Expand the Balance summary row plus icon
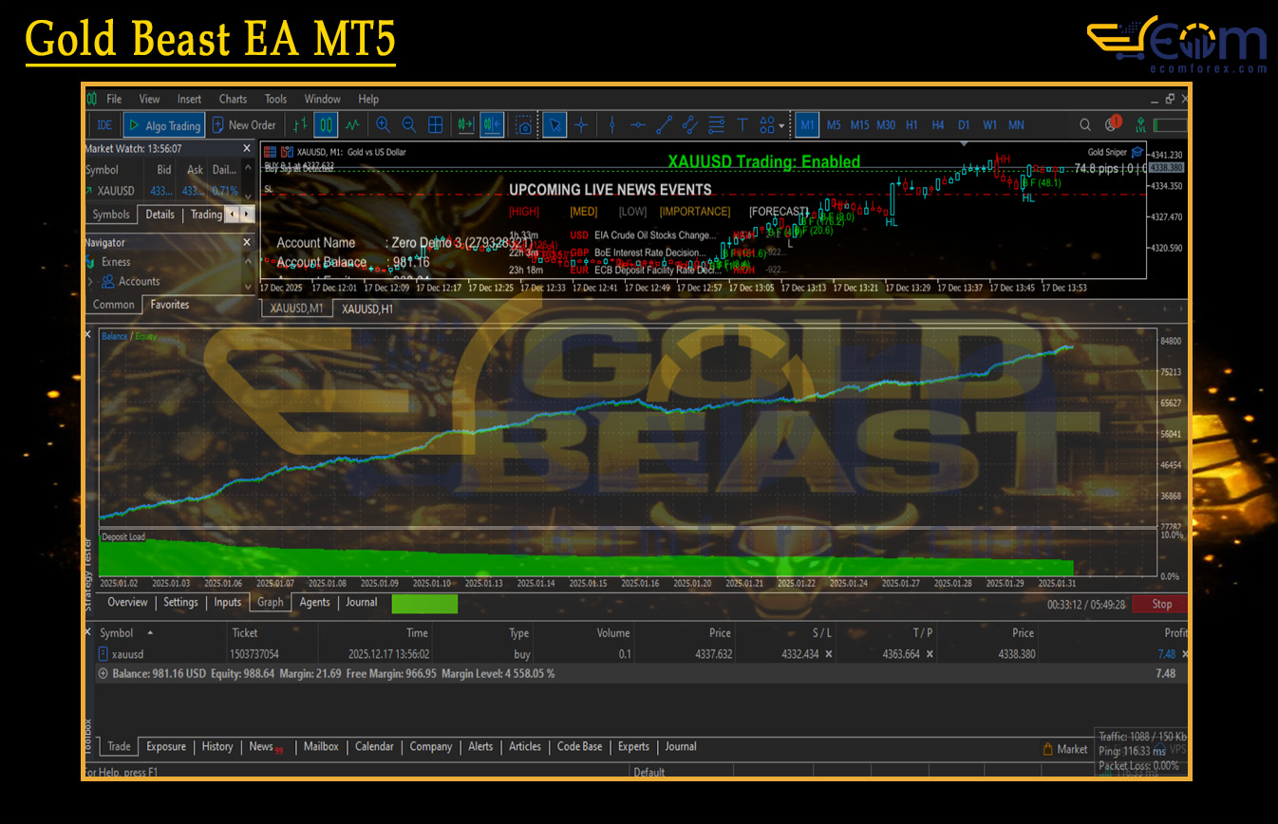 103,673
